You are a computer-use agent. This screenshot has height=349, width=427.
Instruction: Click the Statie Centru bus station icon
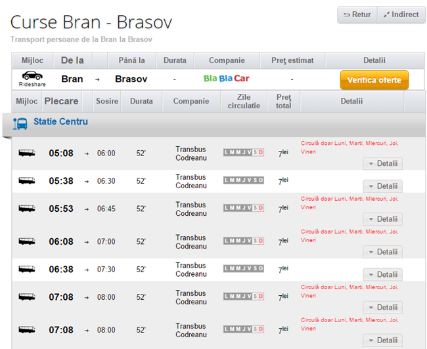(x=20, y=123)
